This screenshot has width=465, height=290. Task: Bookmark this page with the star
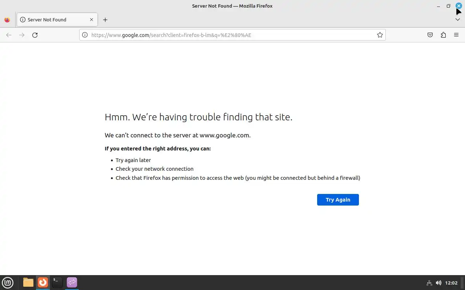click(x=380, y=35)
